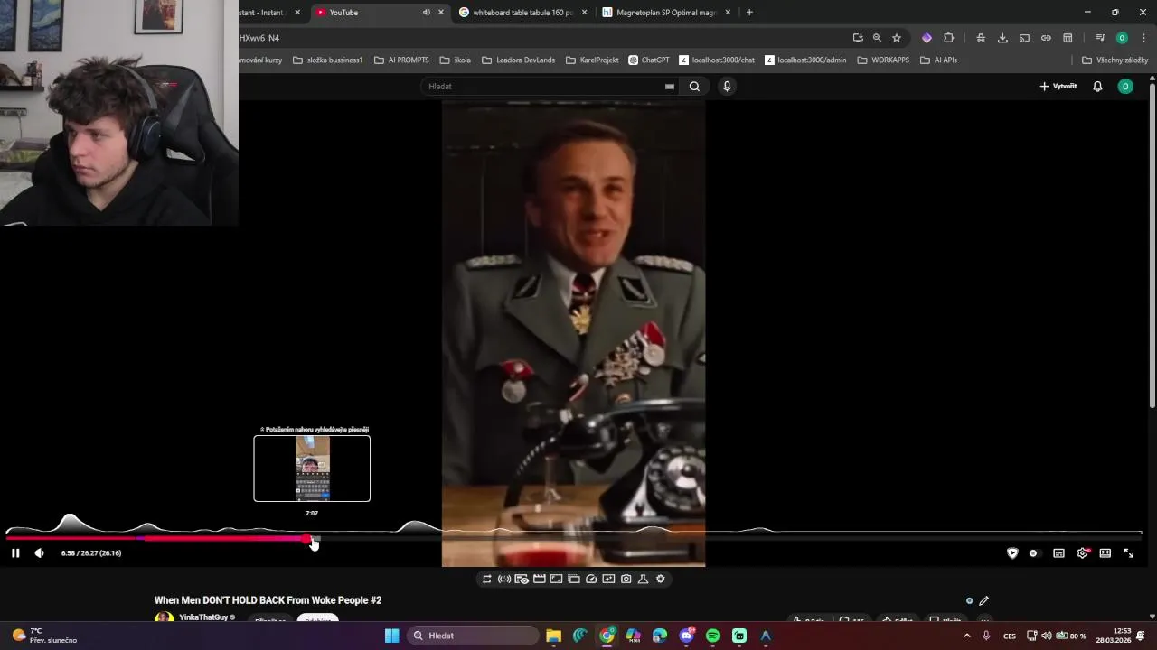The height and width of the screenshot is (650, 1157).
Task: Click the red seek bar scrubber handle
Action: click(308, 539)
